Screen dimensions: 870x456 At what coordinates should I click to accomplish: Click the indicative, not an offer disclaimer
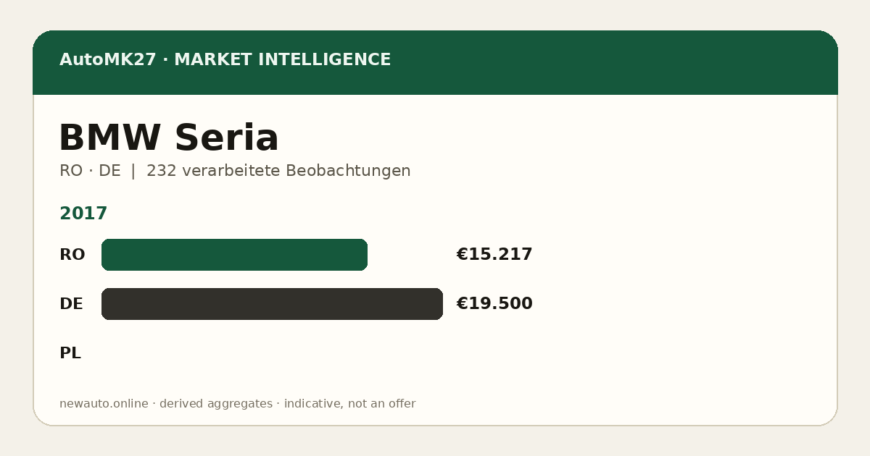pos(349,404)
